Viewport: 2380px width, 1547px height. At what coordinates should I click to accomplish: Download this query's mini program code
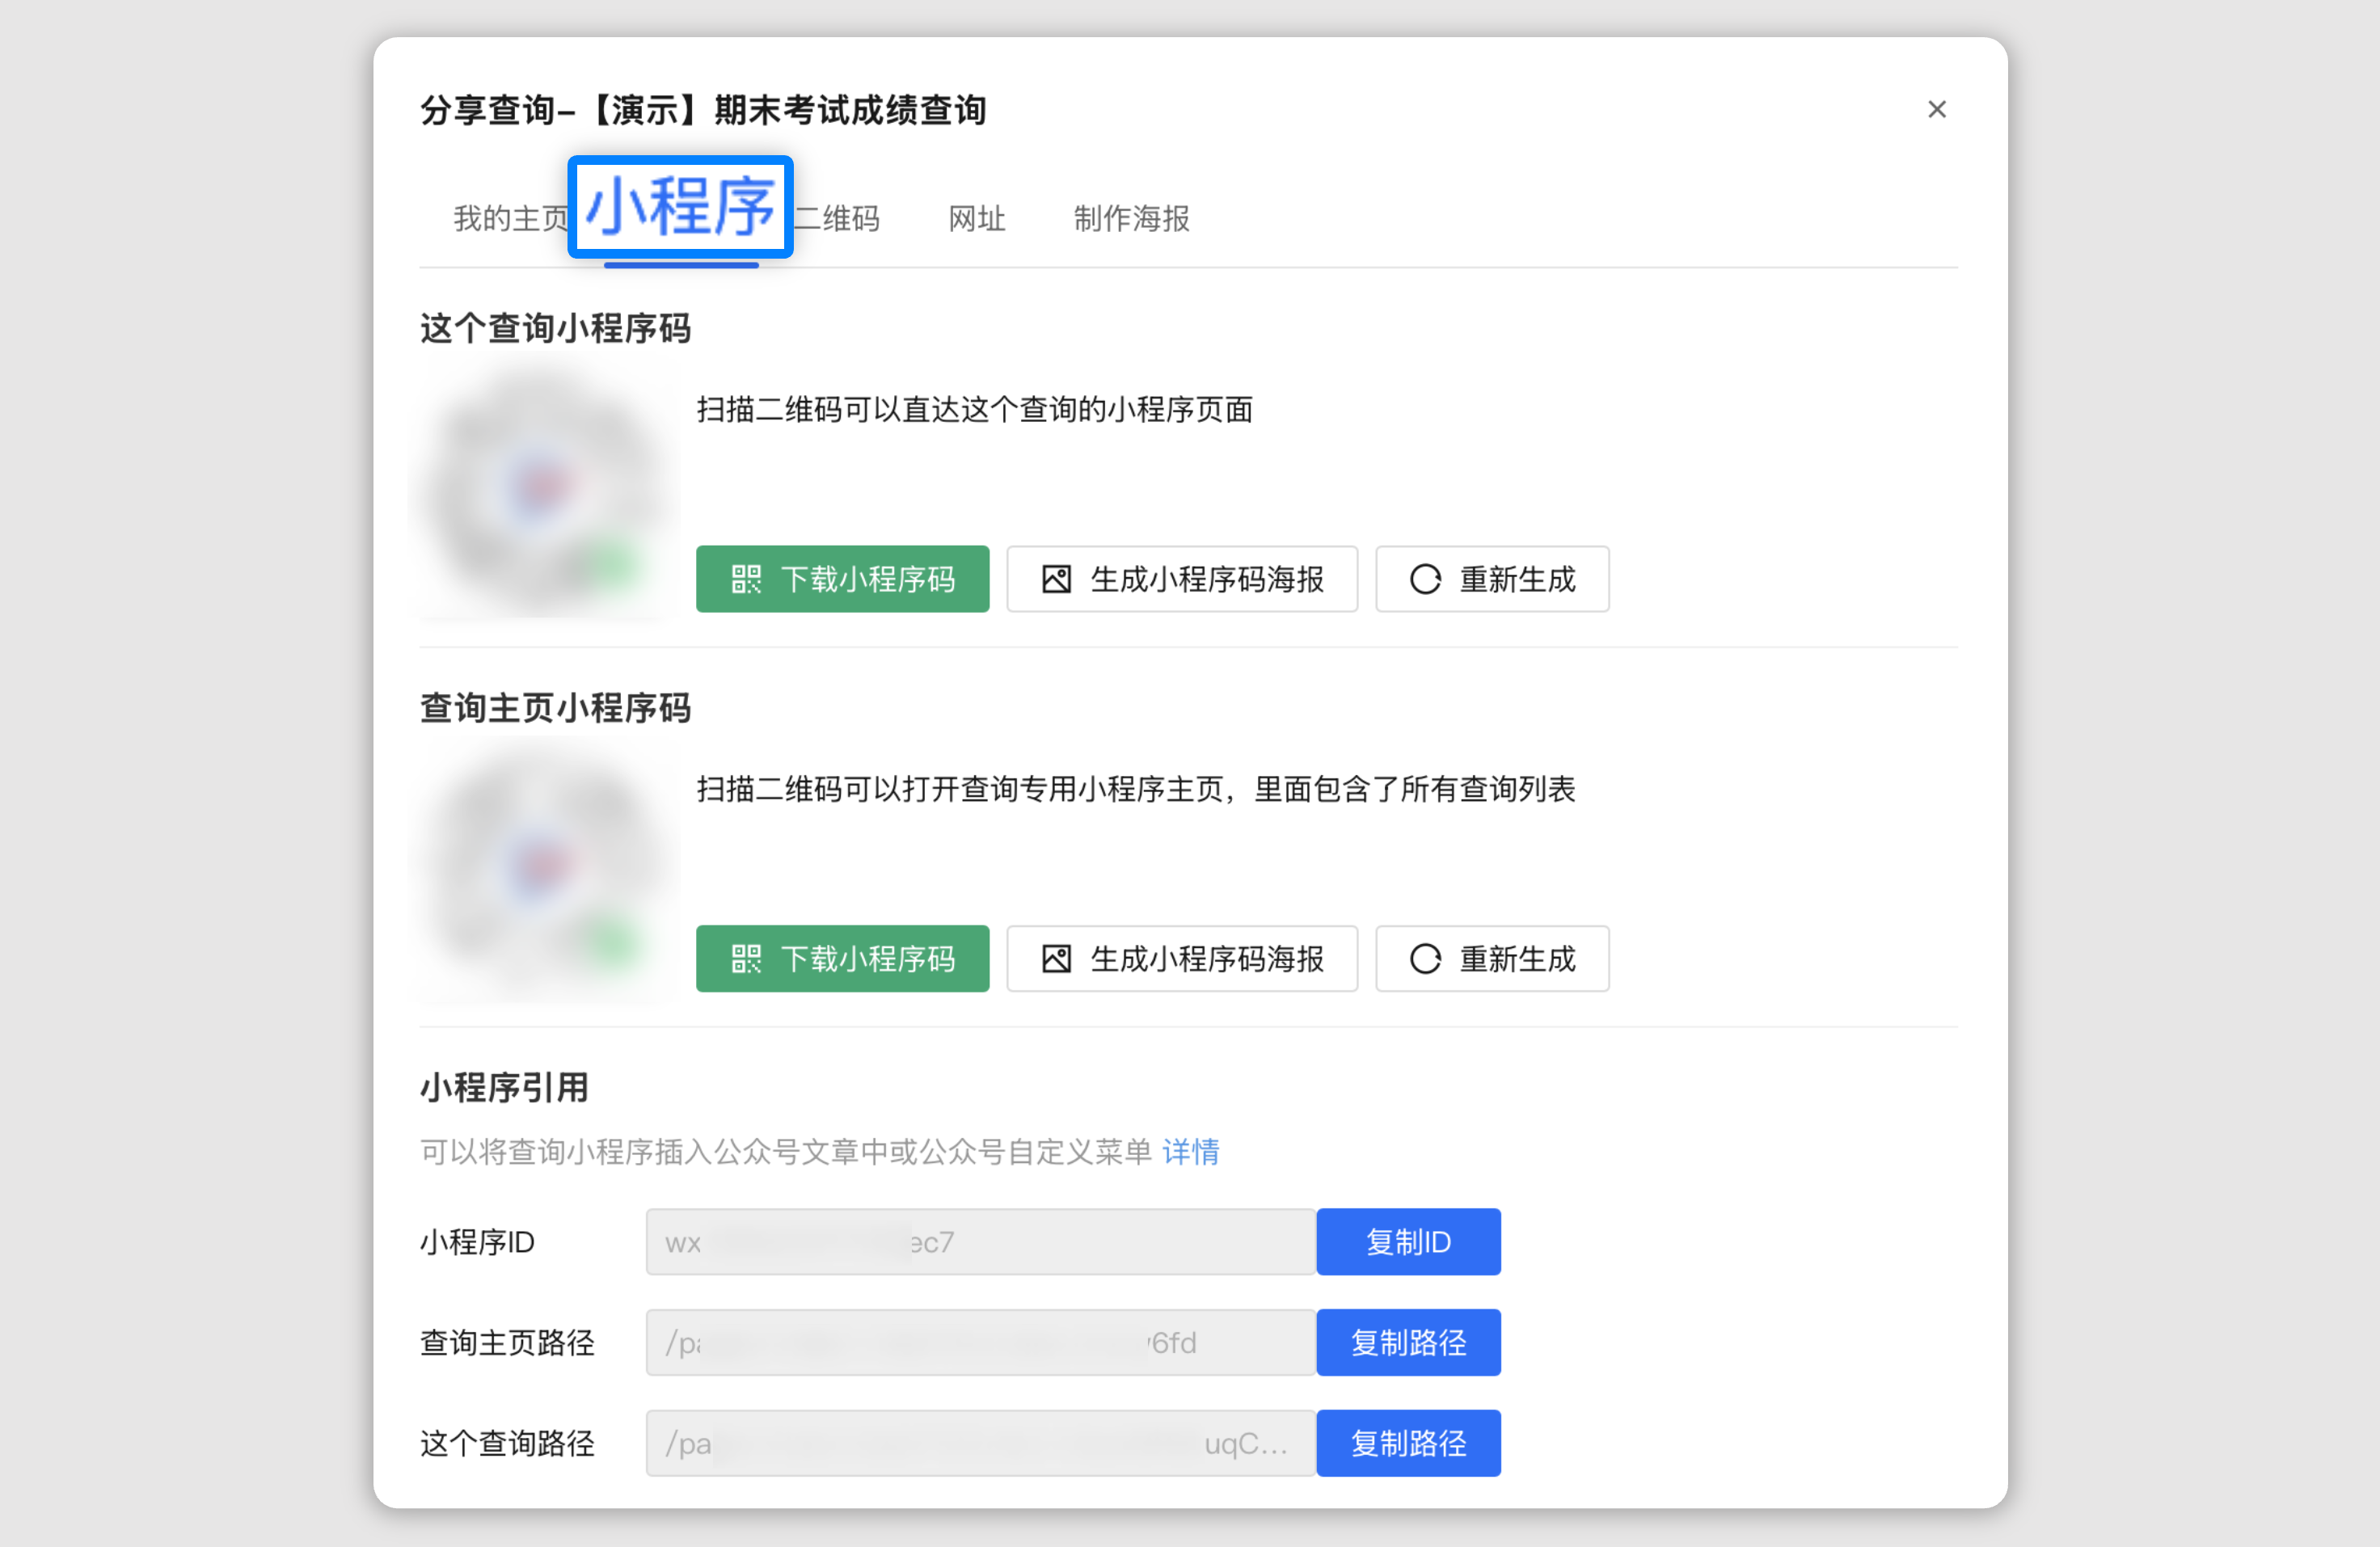(842, 579)
